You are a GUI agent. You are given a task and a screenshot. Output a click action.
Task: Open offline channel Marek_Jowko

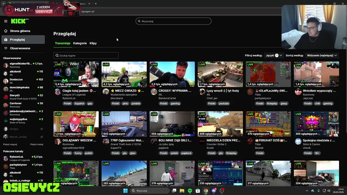23,137
